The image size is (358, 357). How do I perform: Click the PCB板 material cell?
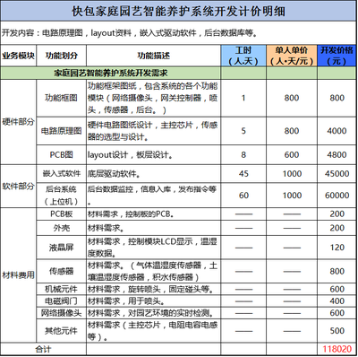point(62,214)
